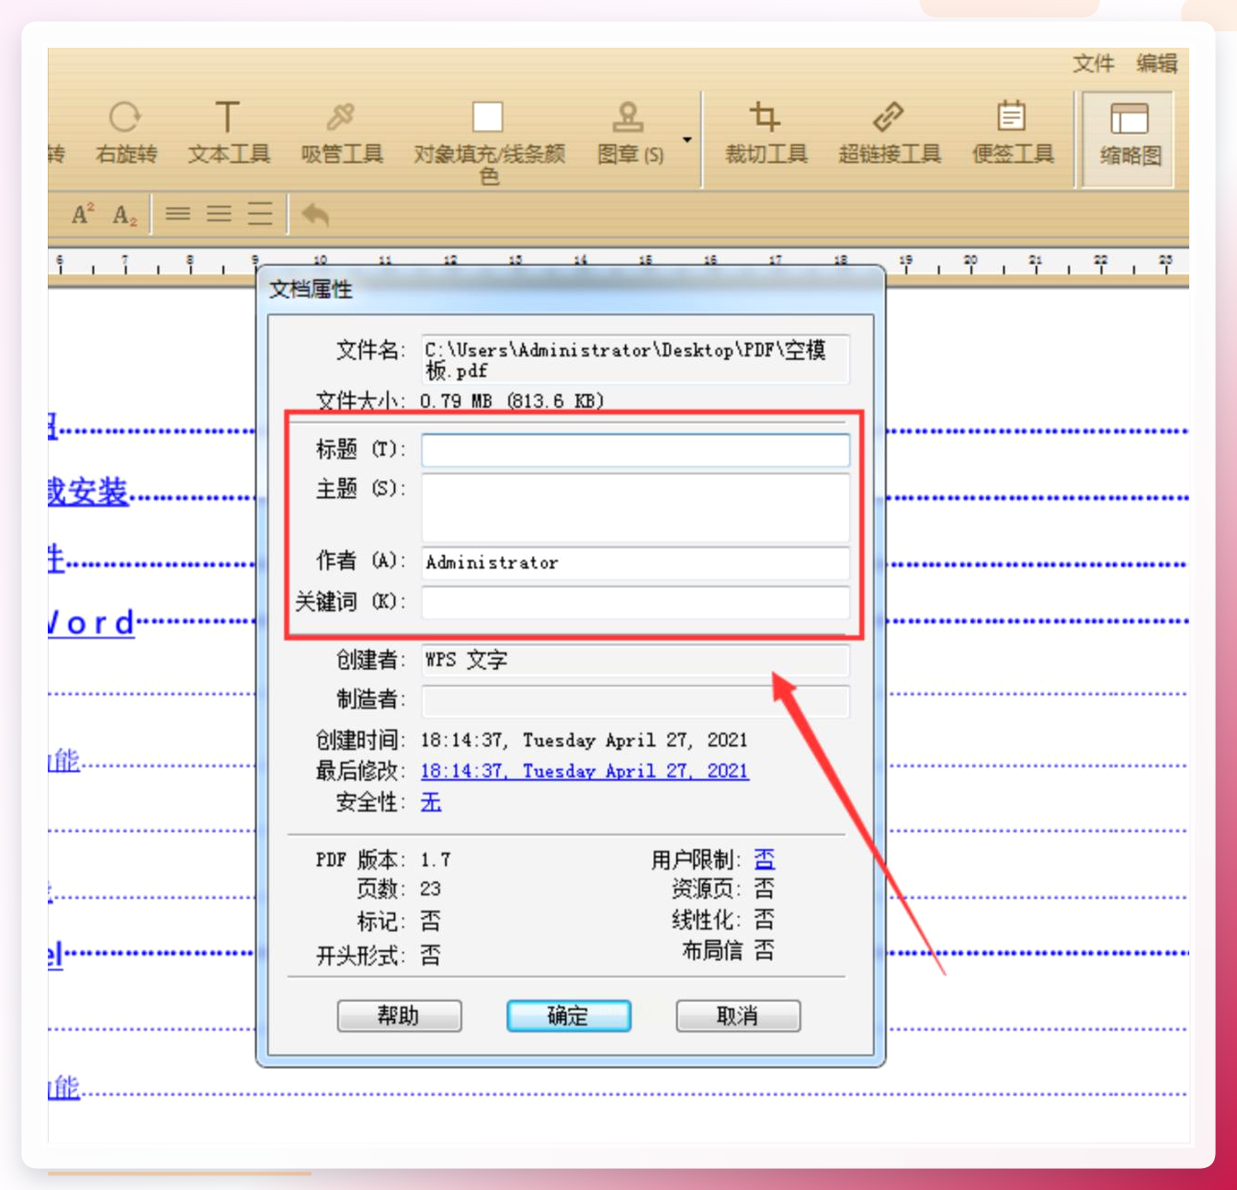Open 对象填充/线条颜色 fill color tool
The height and width of the screenshot is (1190, 1237).
click(x=488, y=142)
